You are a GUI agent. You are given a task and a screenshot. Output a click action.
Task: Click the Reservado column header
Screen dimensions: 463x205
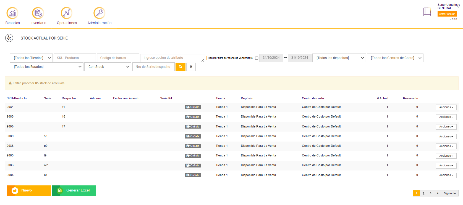(x=410, y=98)
